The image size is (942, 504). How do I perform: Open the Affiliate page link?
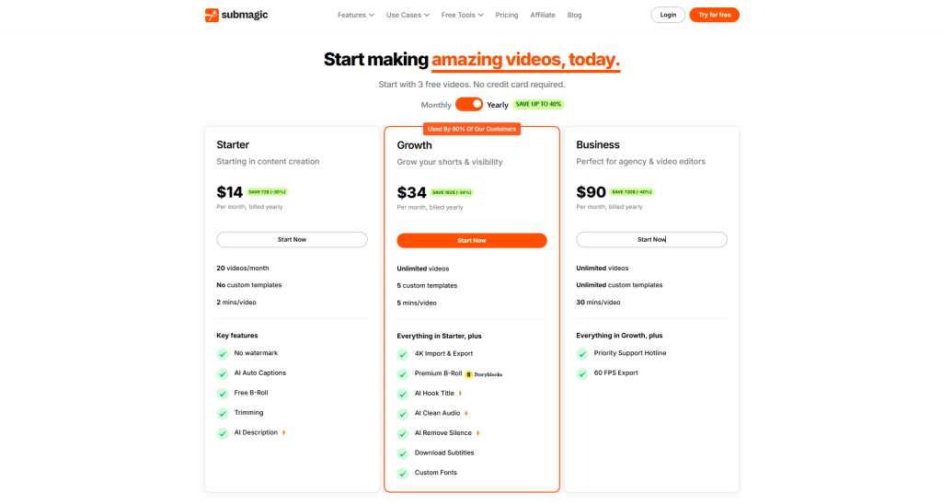click(x=543, y=15)
